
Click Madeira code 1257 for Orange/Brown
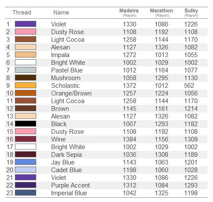(x=130, y=93)
